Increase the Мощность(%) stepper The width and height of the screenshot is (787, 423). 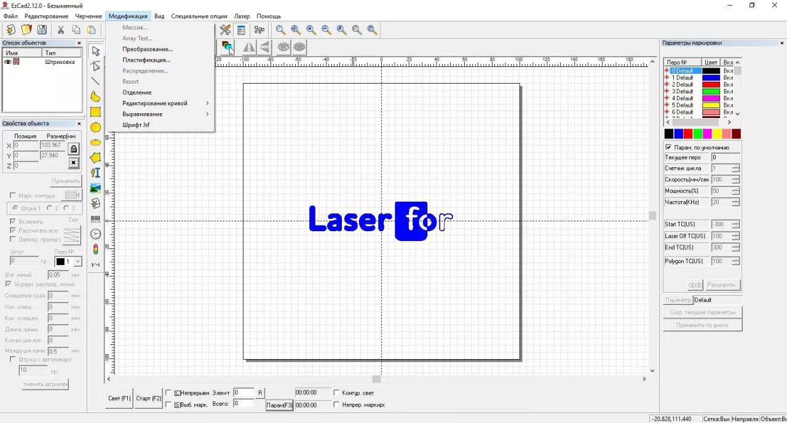[735, 189]
